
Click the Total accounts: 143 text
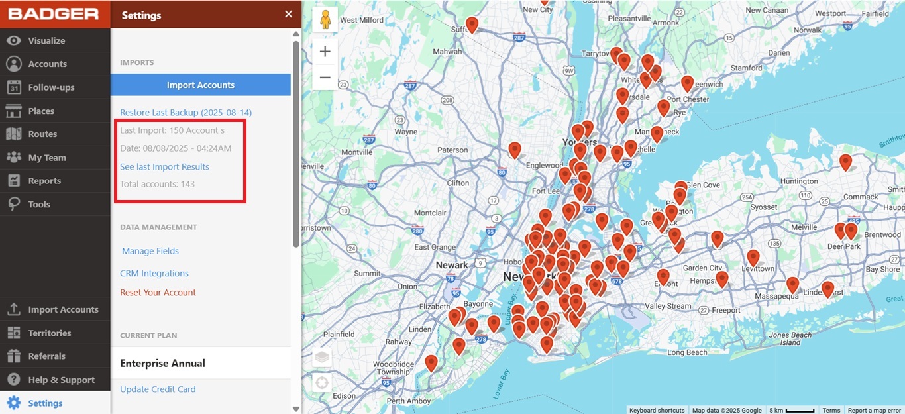click(158, 184)
